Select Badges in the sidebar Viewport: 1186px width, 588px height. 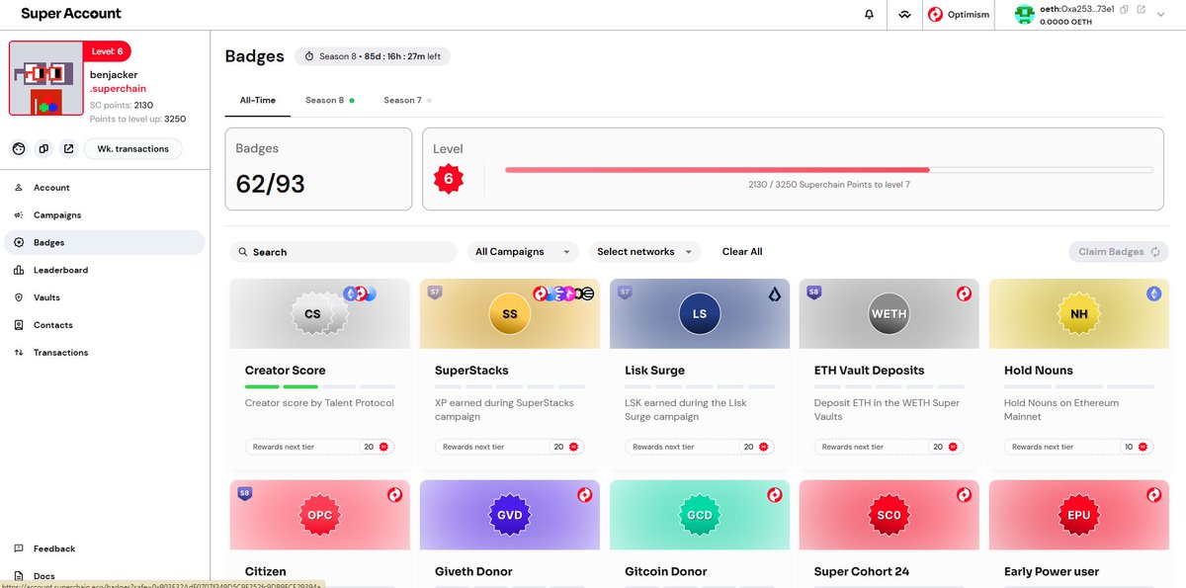tap(104, 242)
